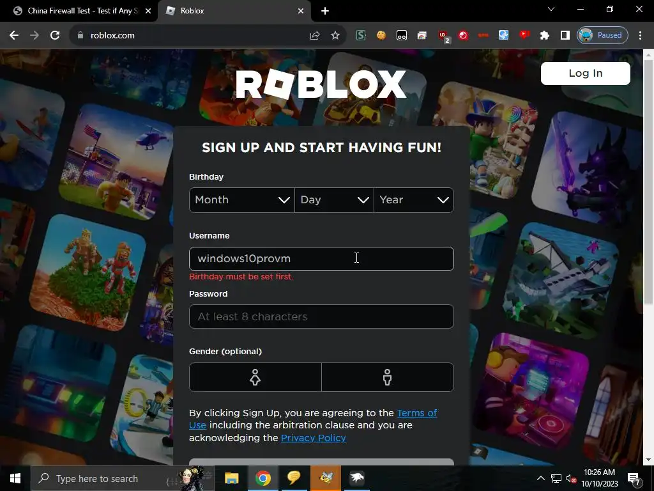
Task: Open the muted volume control
Action: [572, 478]
